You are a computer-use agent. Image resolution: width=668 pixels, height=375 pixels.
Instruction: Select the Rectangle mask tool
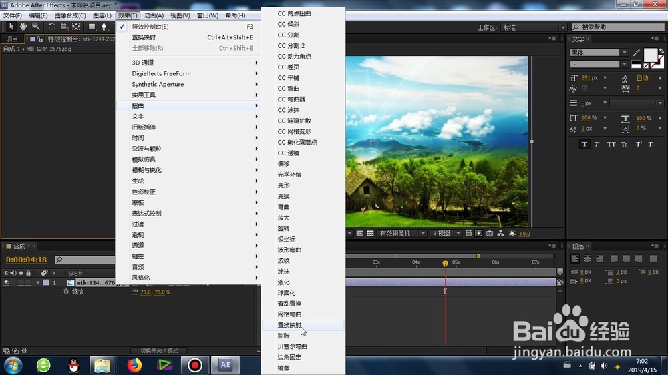(92, 27)
